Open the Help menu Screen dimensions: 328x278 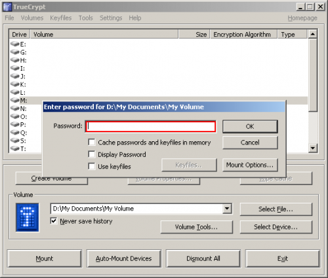(135, 18)
